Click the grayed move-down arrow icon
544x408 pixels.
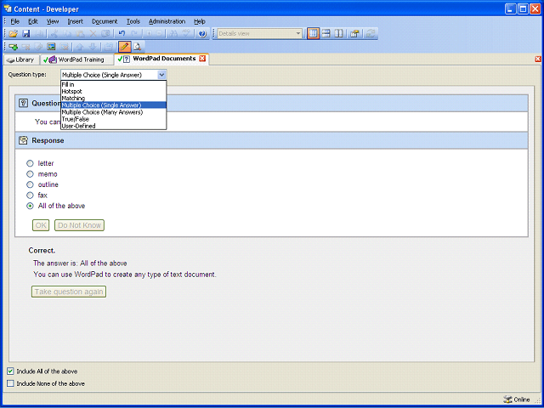[93, 47]
